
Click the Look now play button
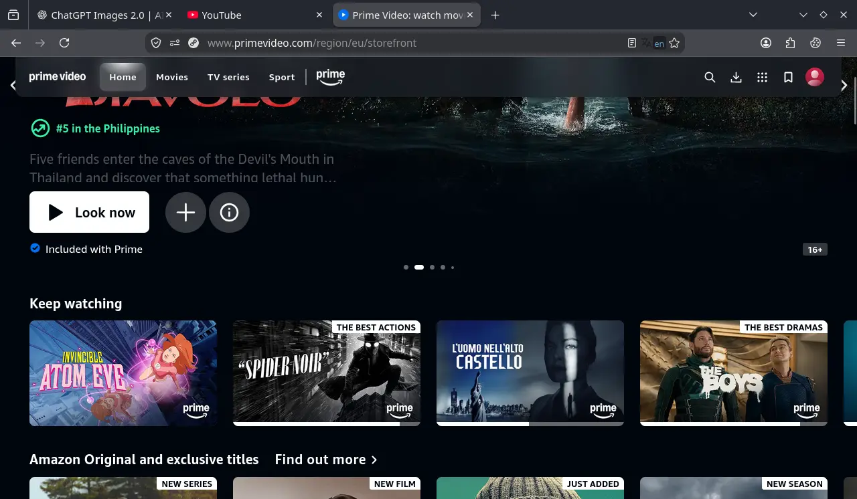point(89,212)
